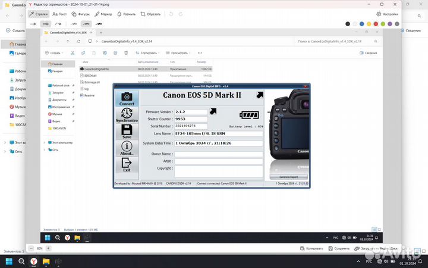Viewport: 428px width, 268px height.
Task: Choose the thin outlined arrow style
Action: [x=33, y=24]
